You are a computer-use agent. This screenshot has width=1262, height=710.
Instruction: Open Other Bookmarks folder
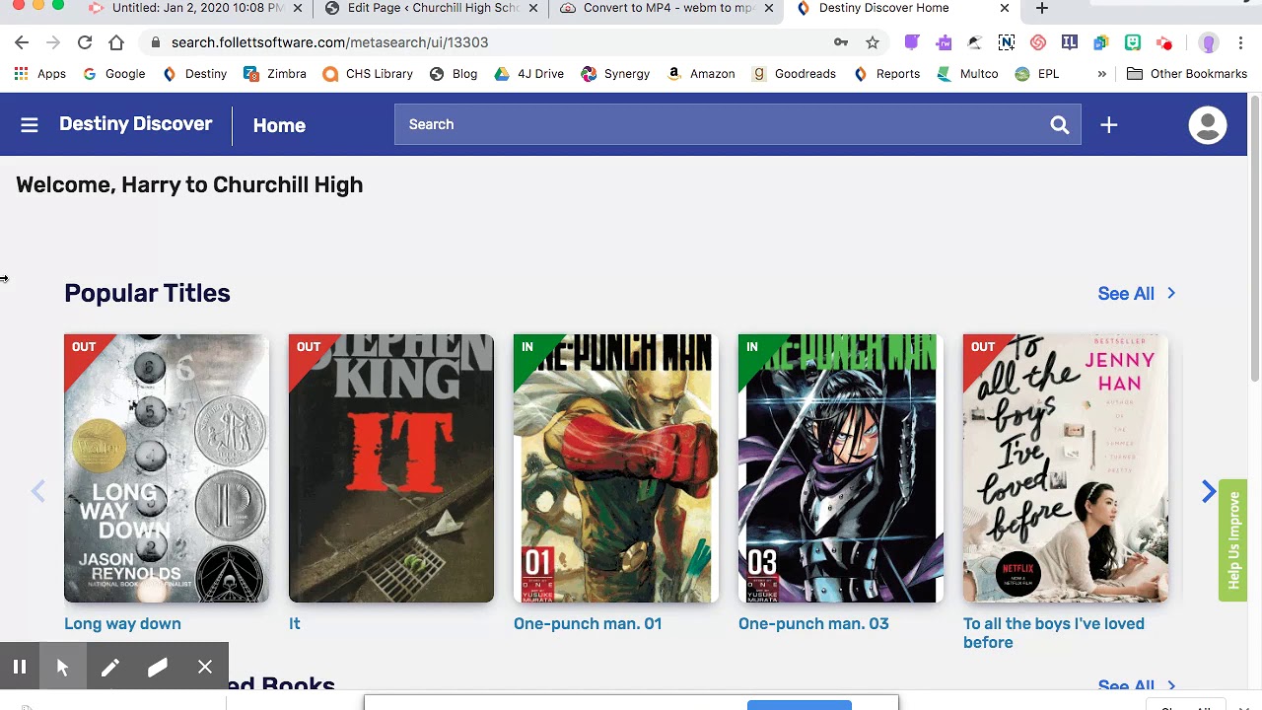(x=1187, y=74)
